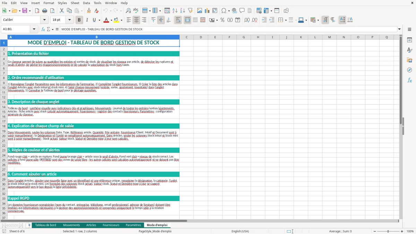
Task: Click the Cut scissors icon
Action: tap(62, 11)
